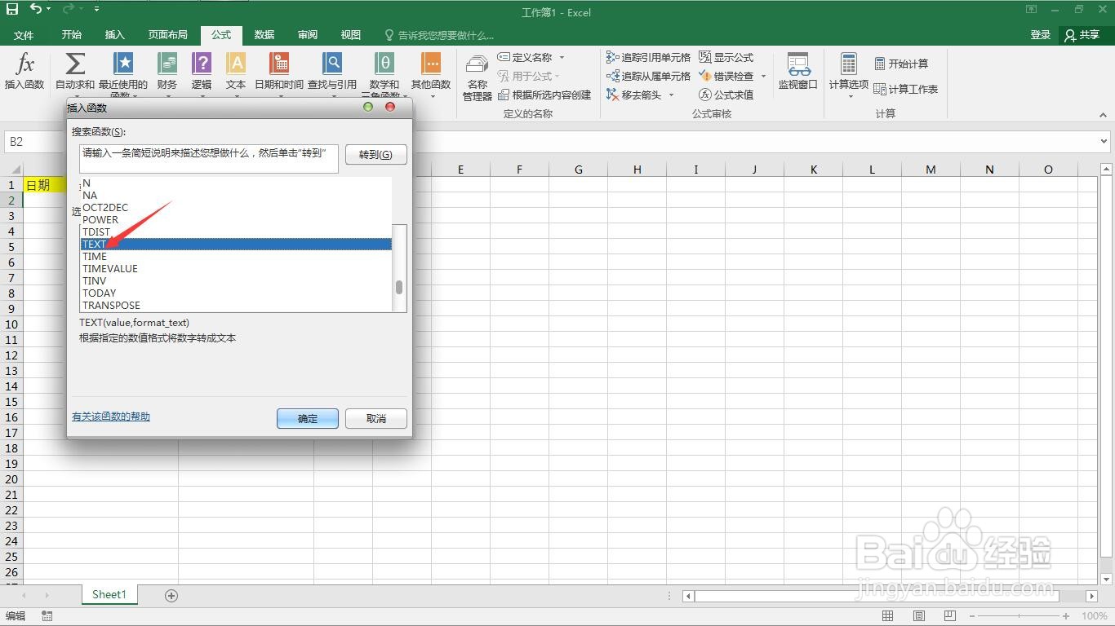This screenshot has width=1115, height=626.
Task: Open the Customize Quick Access Toolbar dropdown
Action: point(97,10)
